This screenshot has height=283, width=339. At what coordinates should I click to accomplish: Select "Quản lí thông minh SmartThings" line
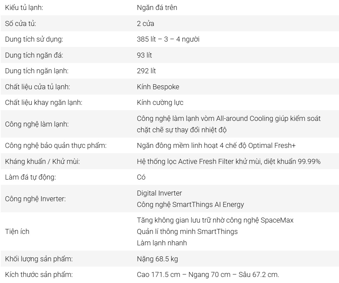187,231
